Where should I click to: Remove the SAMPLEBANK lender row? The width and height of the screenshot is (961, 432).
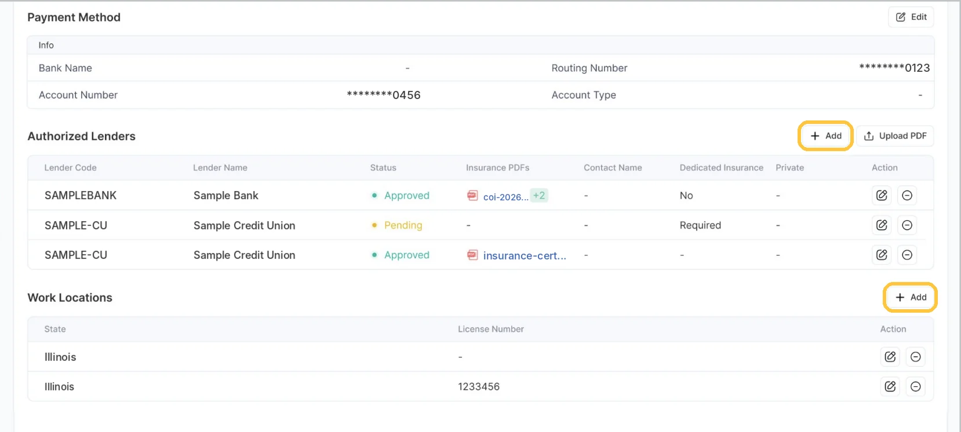tap(907, 196)
